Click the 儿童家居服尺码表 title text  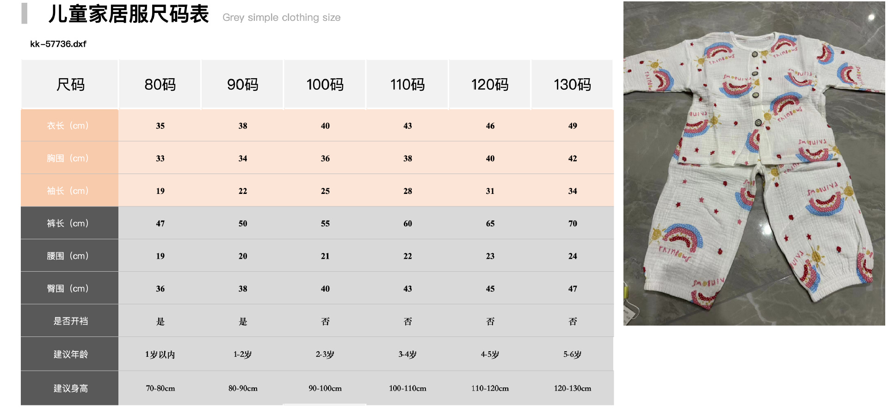129,14
